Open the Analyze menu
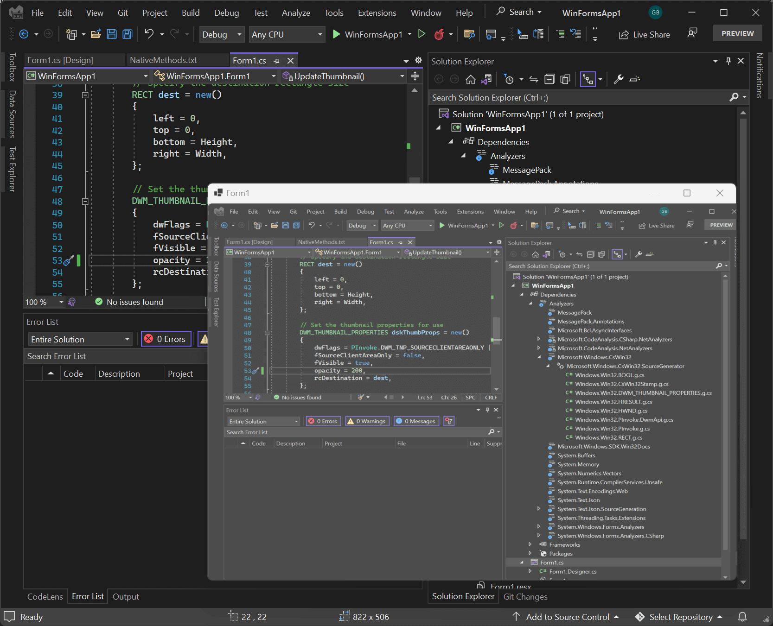This screenshot has height=626, width=773. pyautogui.click(x=295, y=13)
